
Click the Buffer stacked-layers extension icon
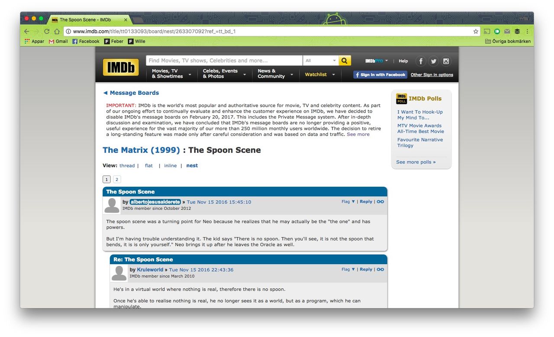[x=517, y=31]
